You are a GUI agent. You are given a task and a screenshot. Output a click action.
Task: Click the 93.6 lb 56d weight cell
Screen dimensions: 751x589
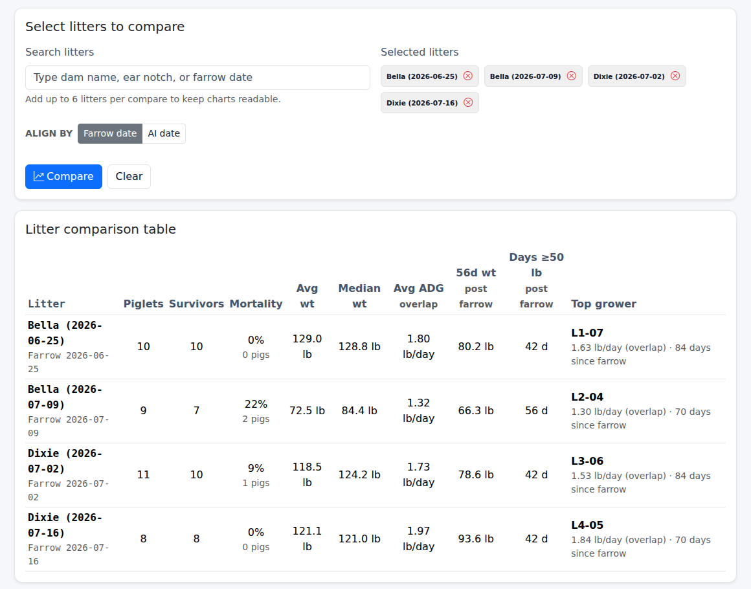(476, 539)
